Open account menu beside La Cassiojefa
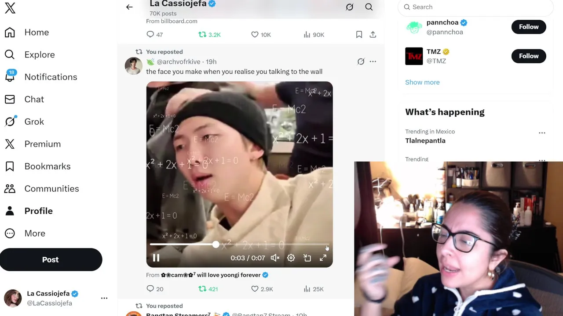Screen dimensions: 563x316 click(104, 298)
